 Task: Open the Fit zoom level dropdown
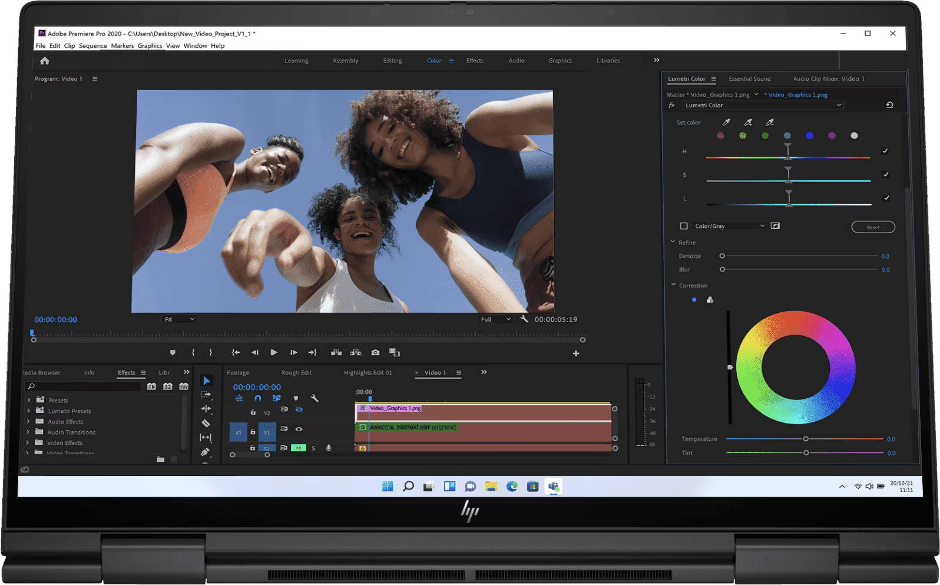(x=178, y=319)
